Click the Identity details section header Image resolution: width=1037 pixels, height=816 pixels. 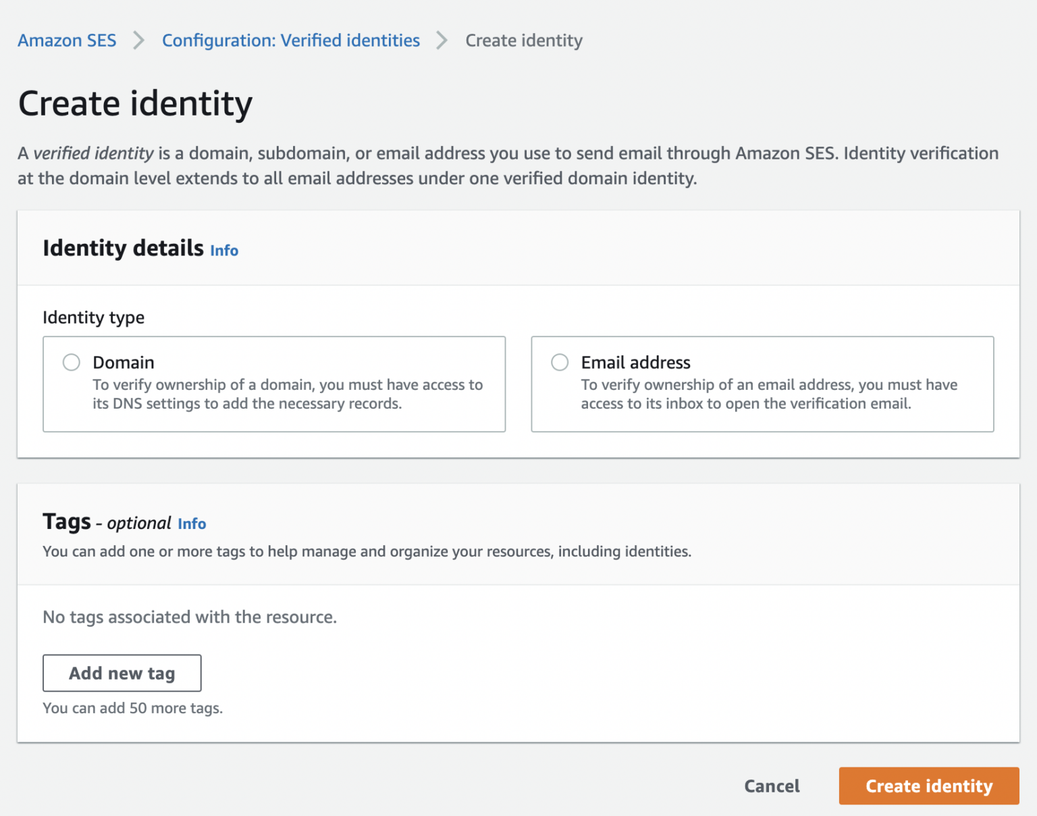tap(123, 248)
